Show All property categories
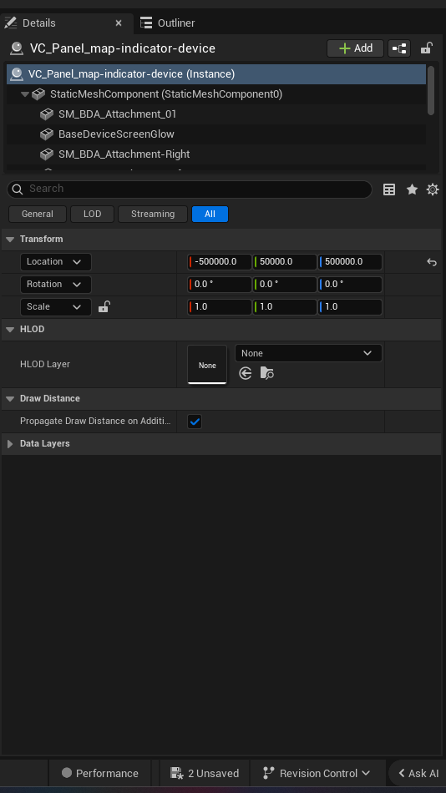The image size is (446, 793). point(210,214)
